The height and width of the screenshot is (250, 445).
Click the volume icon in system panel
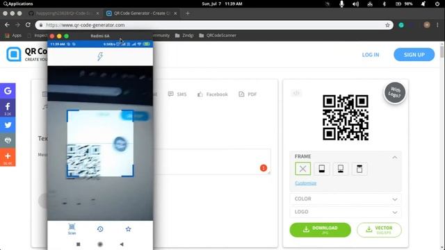[355, 3]
